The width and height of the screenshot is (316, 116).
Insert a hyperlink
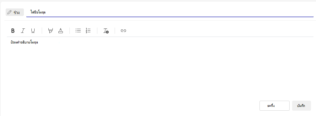click(123, 31)
